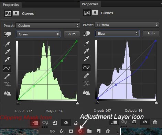Screen dimensions: 162x135
Task: Click the white point slider under Green histogram
Action: tap(77, 103)
